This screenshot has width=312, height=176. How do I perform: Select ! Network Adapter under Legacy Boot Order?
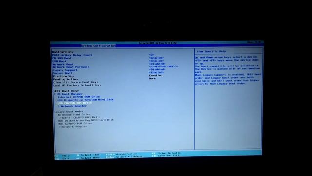(73, 127)
